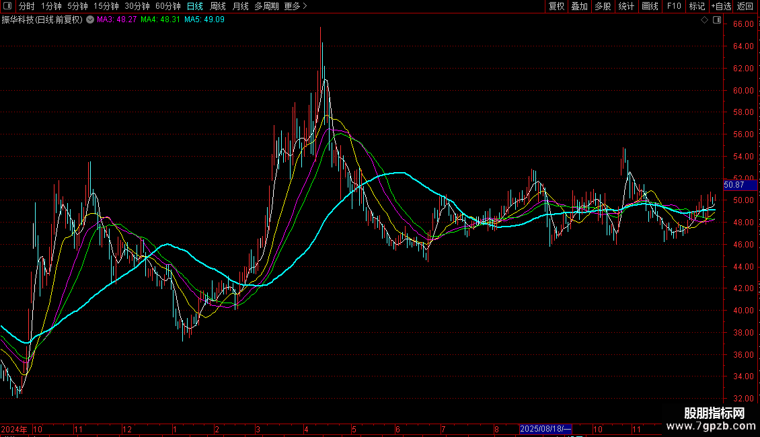Screen dimensions: 760x437
Task: Select the 15分钟 period tab
Action: (106, 6)
